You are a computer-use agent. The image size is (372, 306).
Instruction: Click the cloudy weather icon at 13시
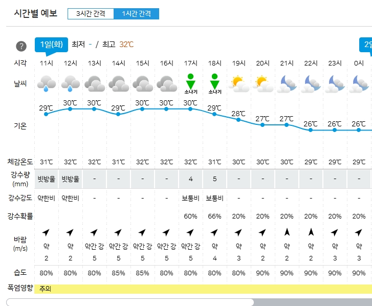click(x=94, y=83)
